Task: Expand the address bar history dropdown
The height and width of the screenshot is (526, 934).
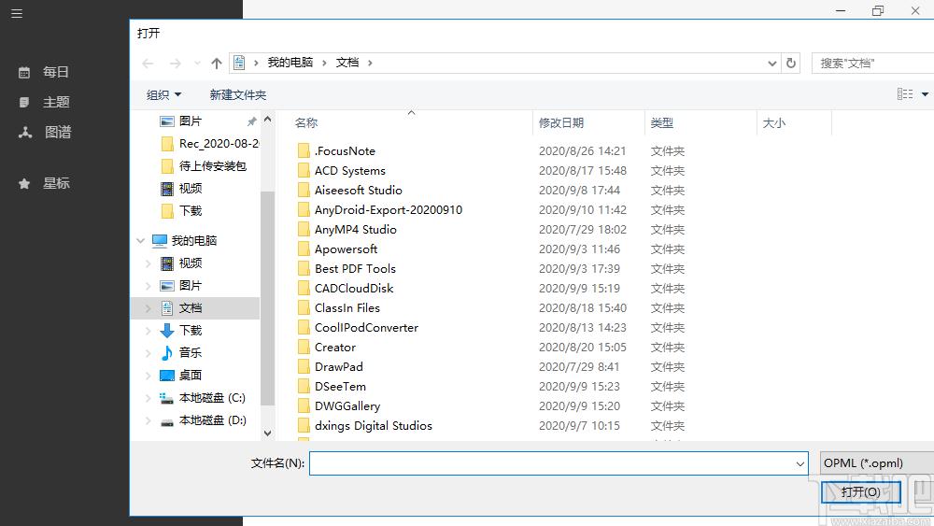Action: [772, 64]
